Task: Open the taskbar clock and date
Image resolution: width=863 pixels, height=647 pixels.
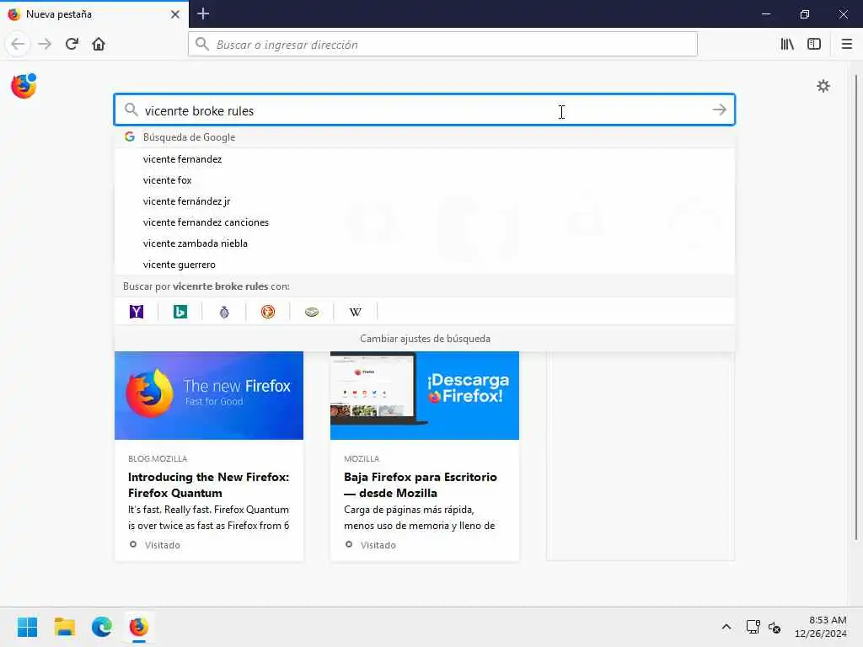Action: click(821, 627)
